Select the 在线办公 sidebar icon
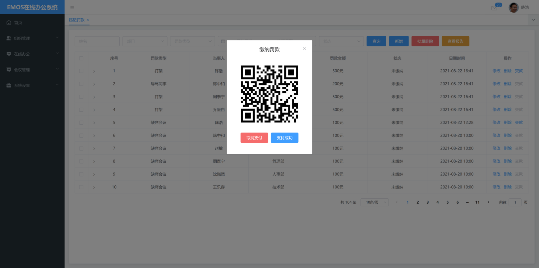The height and width of the screenshot is (268, 539). 9,54
